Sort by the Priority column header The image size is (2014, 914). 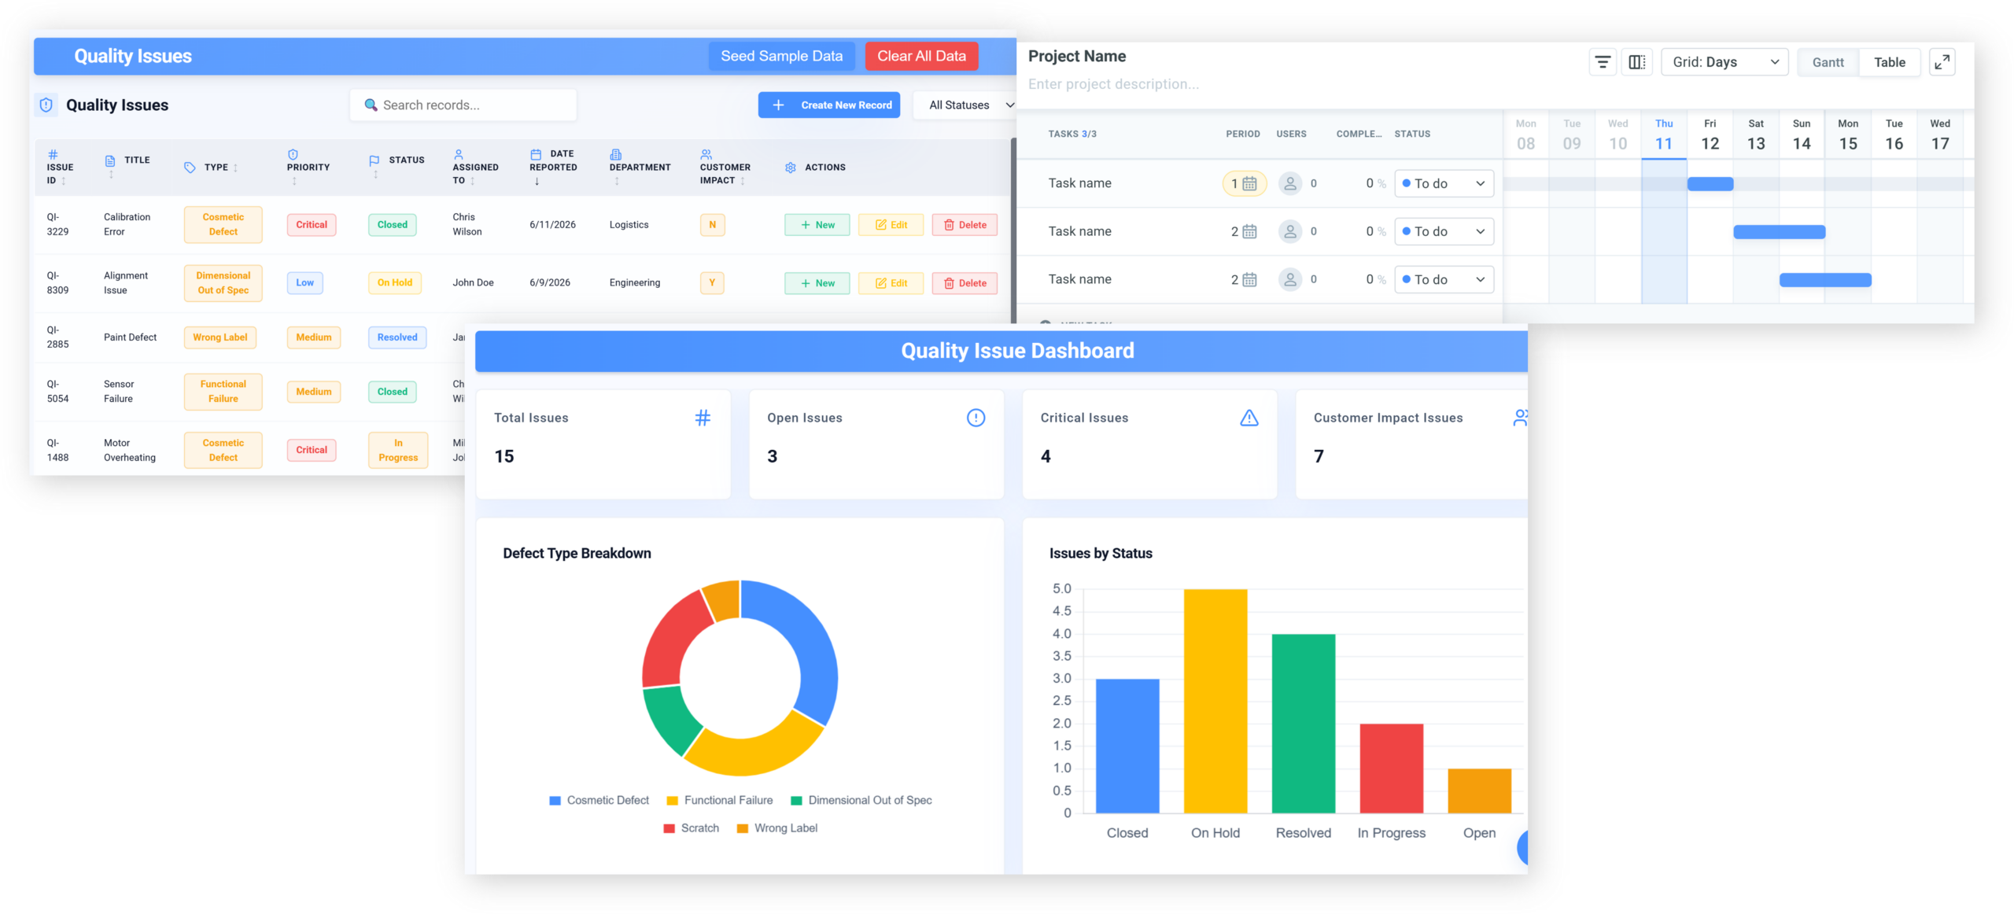tap(308, 168)
